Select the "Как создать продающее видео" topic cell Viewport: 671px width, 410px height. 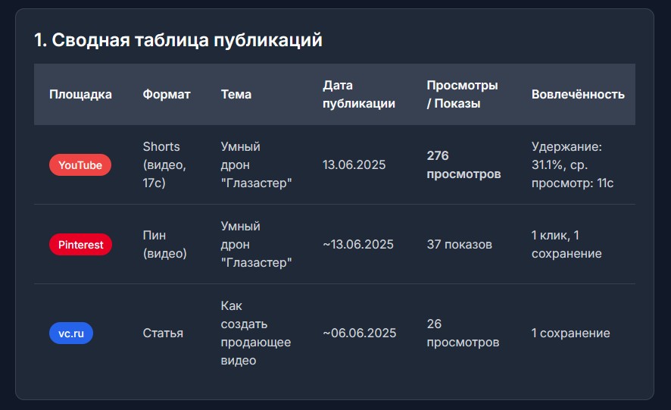[255, 333]
